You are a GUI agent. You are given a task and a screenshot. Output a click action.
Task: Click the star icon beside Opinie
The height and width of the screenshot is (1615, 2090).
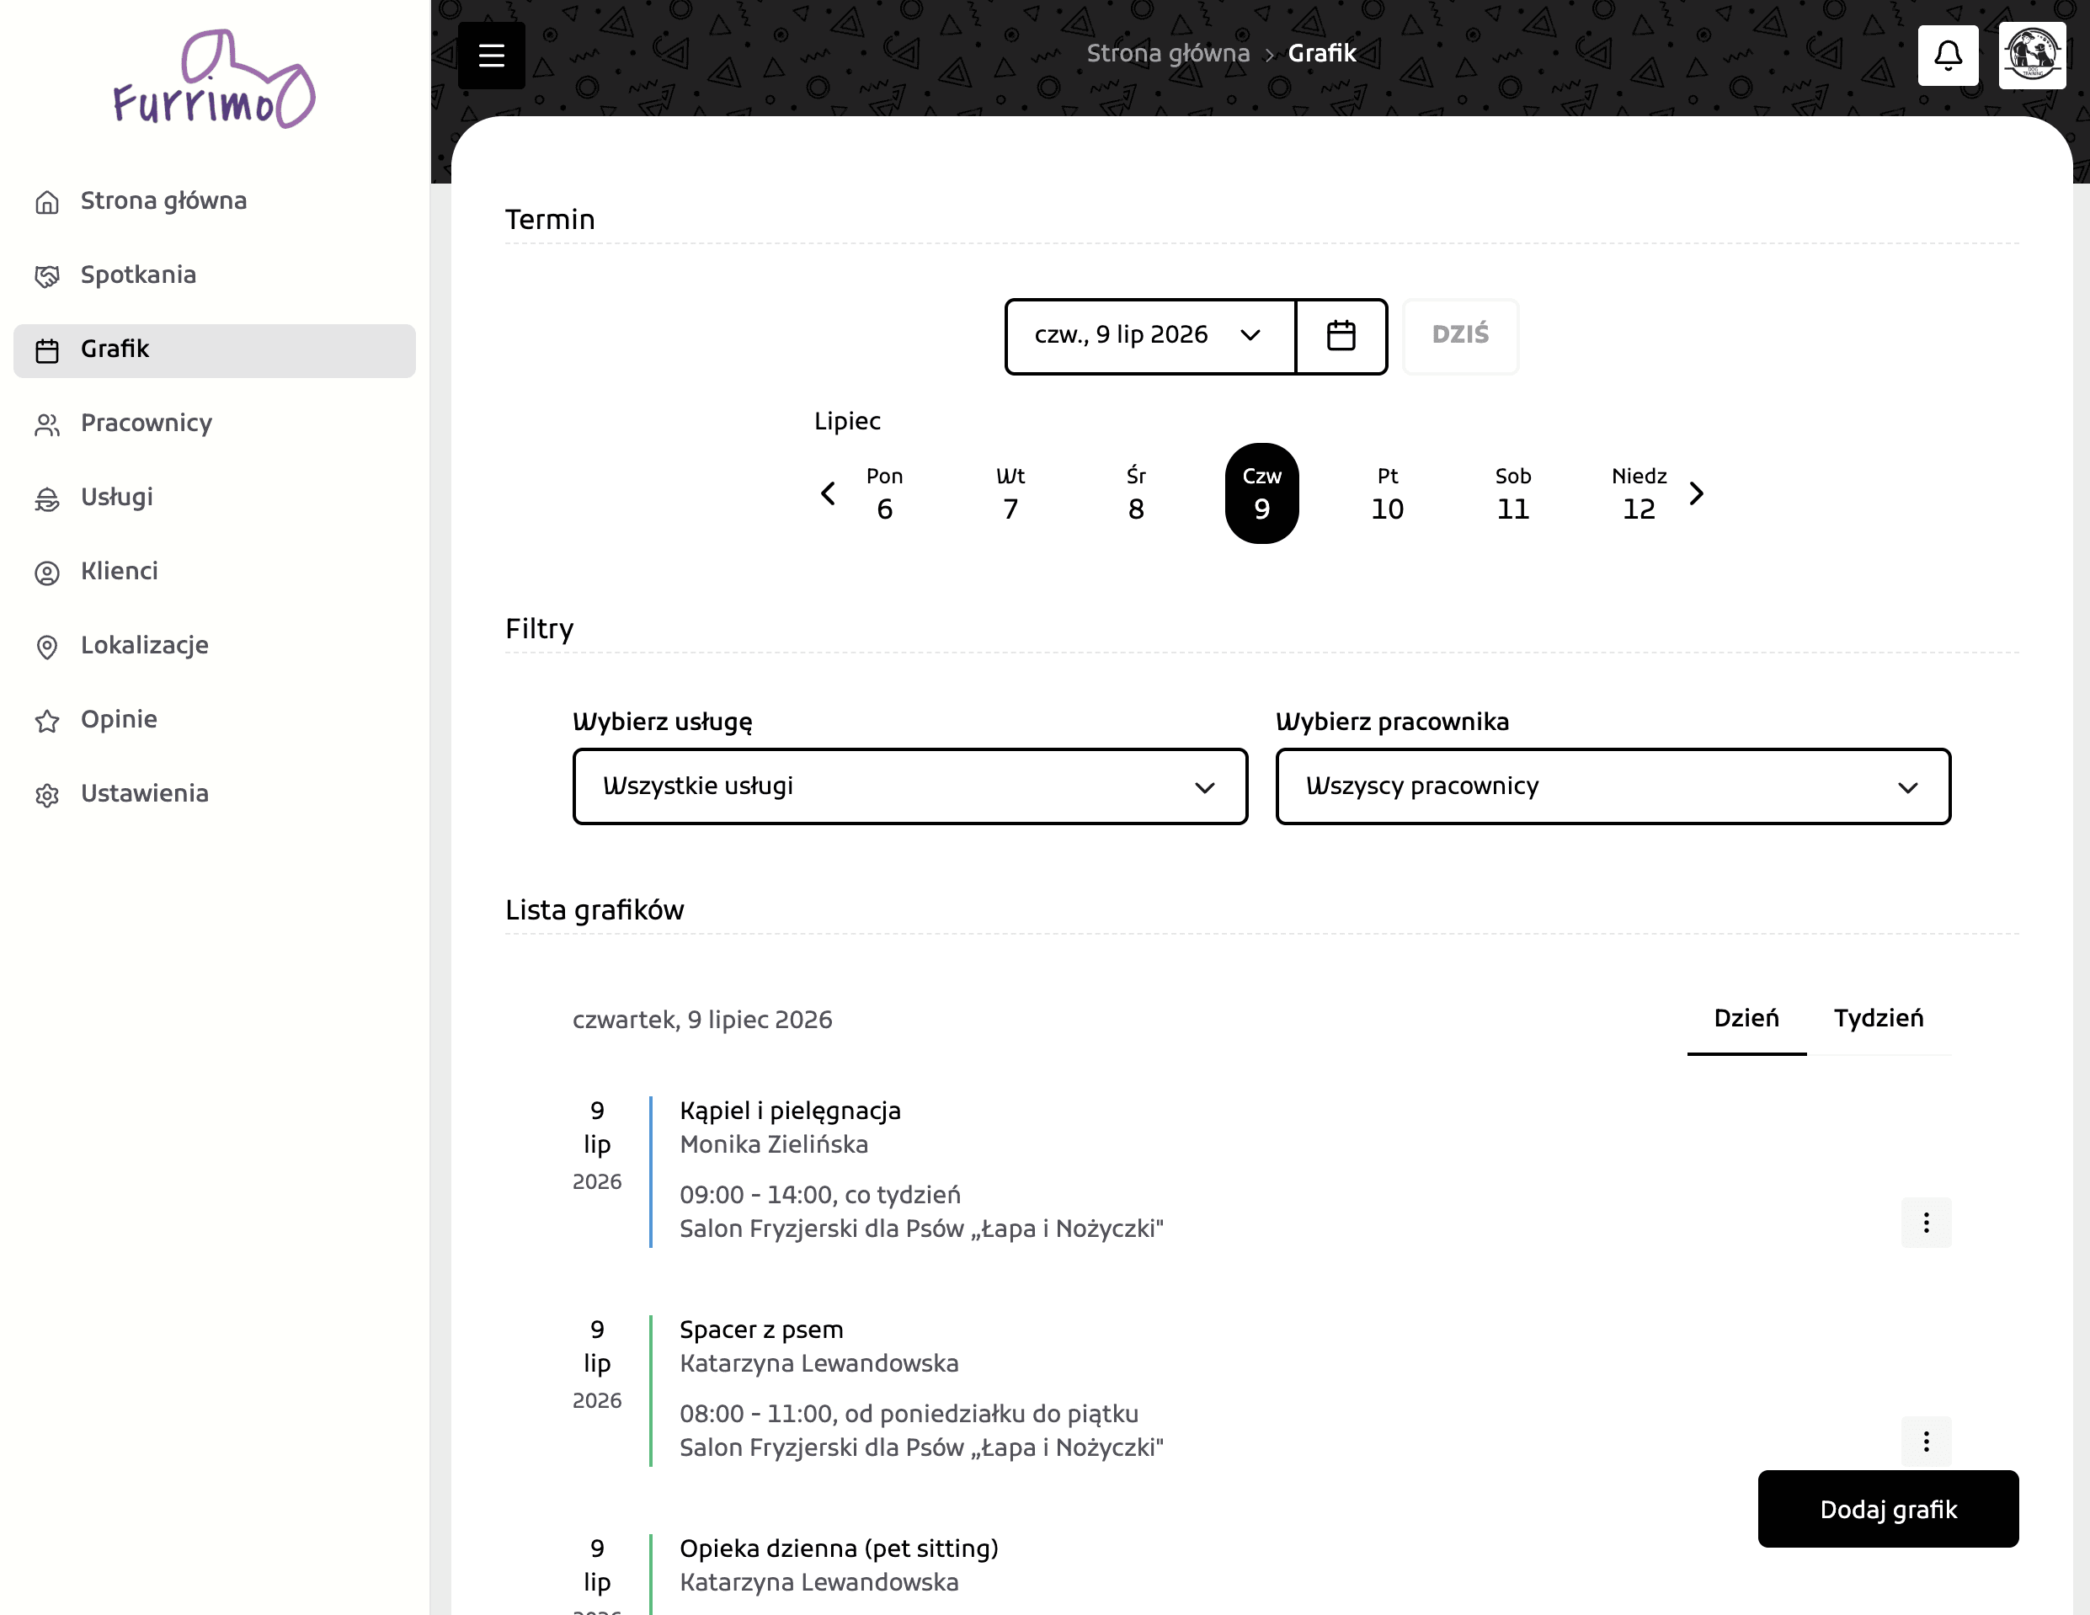[47, 721]
